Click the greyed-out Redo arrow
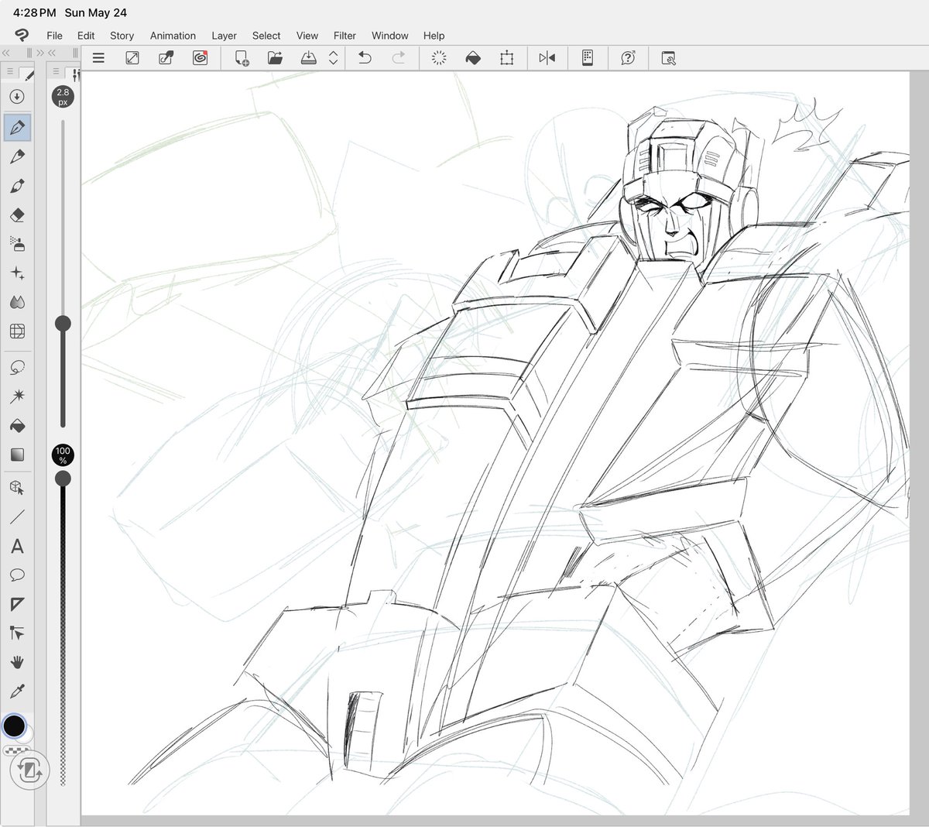929x827 pixels. (x=399, y=58)
